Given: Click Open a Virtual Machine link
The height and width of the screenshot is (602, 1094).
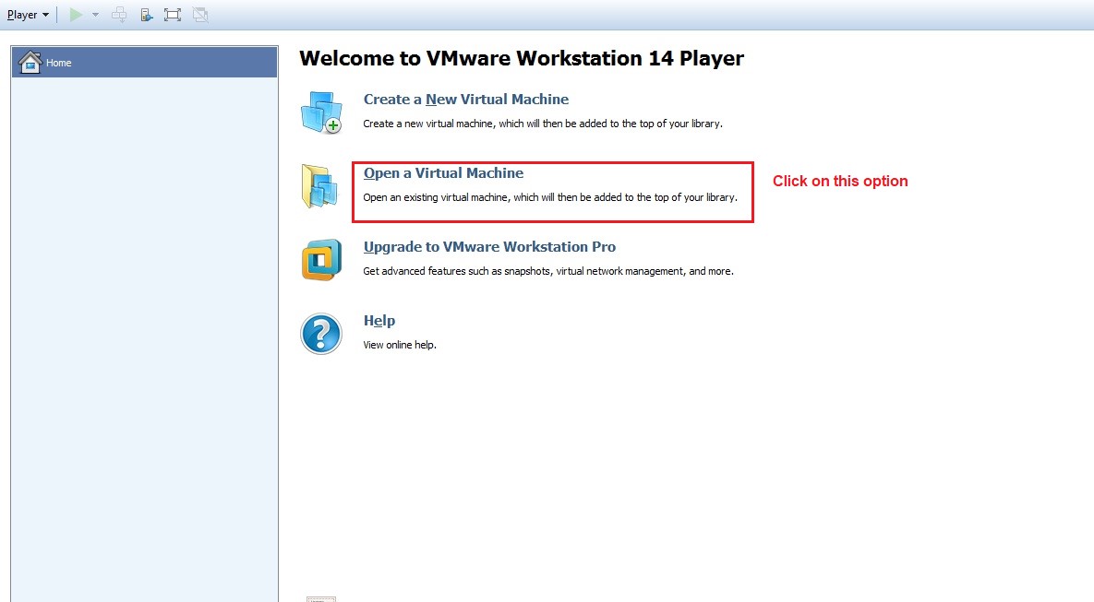Looking at the screenshot, I should (444, 172).
